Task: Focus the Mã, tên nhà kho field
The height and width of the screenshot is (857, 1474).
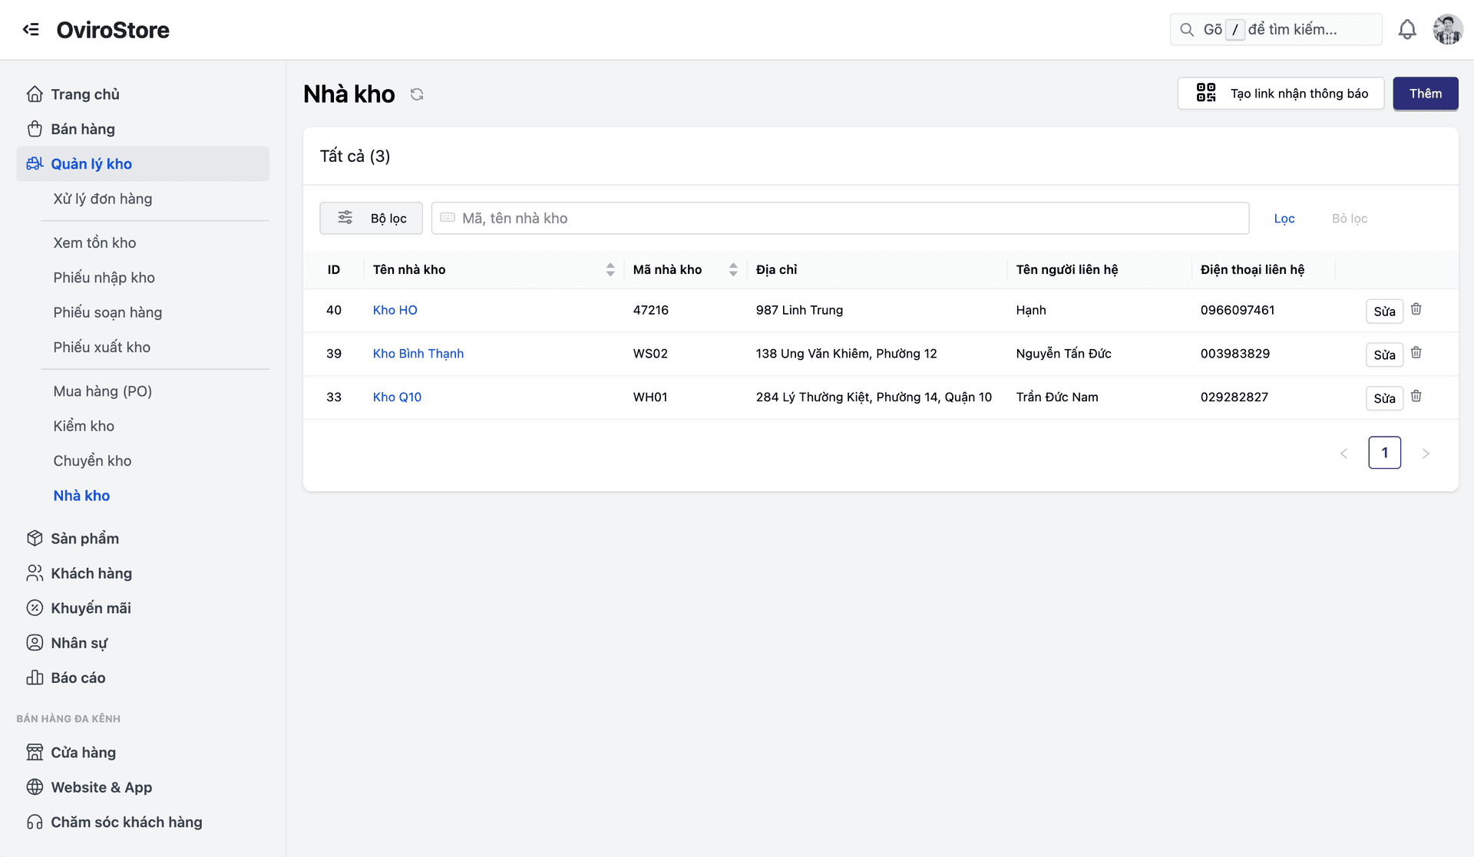Action: point(840,219)
